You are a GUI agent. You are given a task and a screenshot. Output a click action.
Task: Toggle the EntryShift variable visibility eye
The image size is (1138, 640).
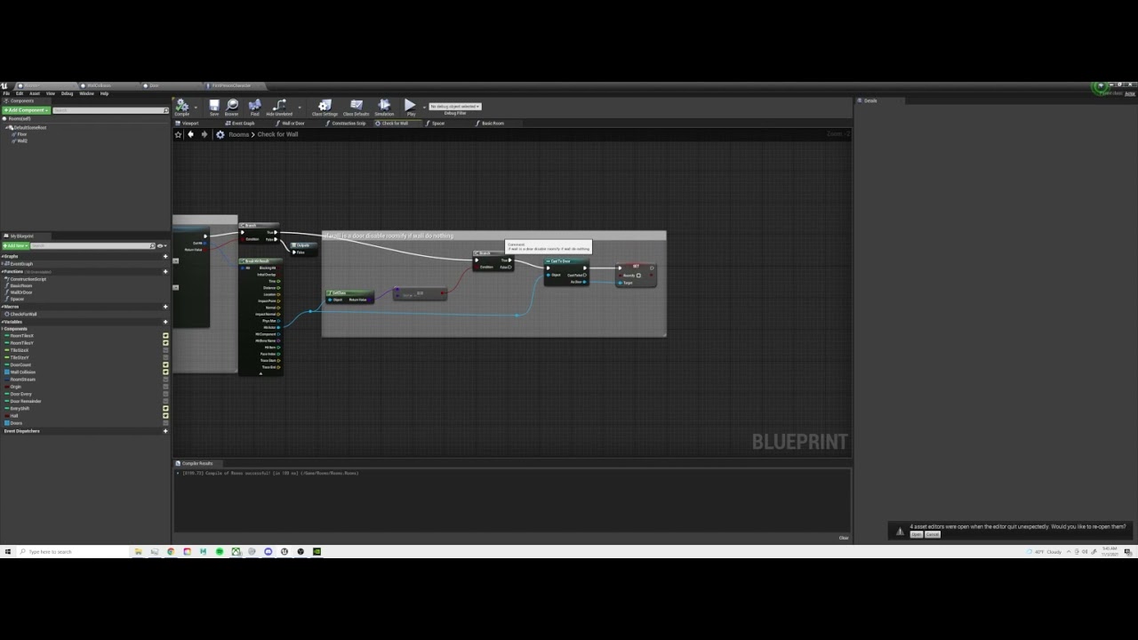[165, 408]
